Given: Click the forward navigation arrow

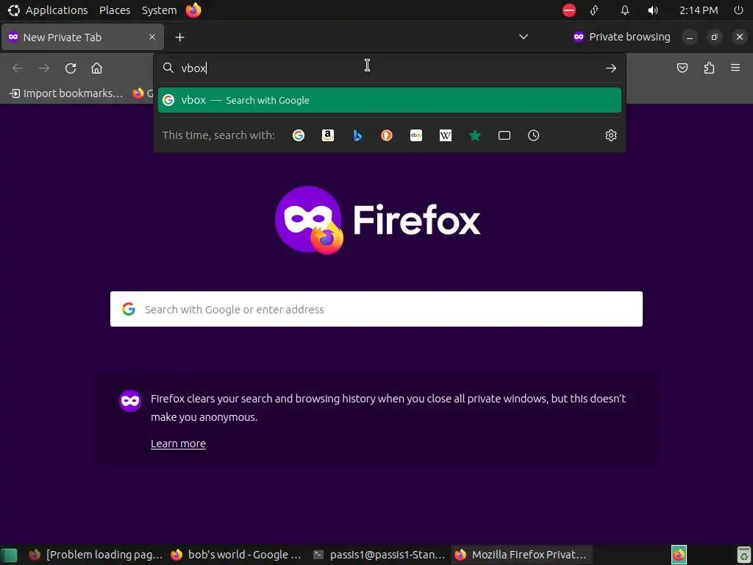Looking at the screenshot, I should pyautogui.click(x=44, y=68).
